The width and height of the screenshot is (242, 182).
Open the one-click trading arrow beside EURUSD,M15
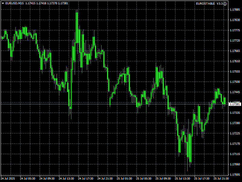(x=3, y=3)
